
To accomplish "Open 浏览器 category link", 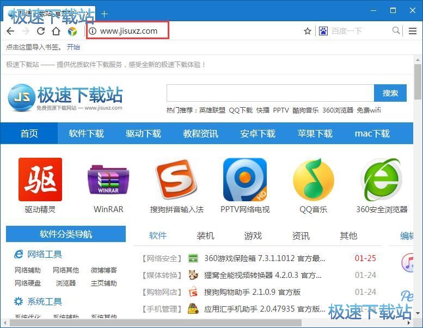I will (66, 283).
